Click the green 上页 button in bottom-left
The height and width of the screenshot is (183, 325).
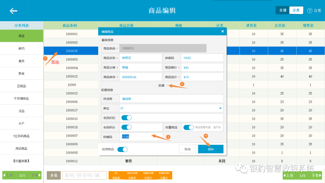(x=9, y=175)
